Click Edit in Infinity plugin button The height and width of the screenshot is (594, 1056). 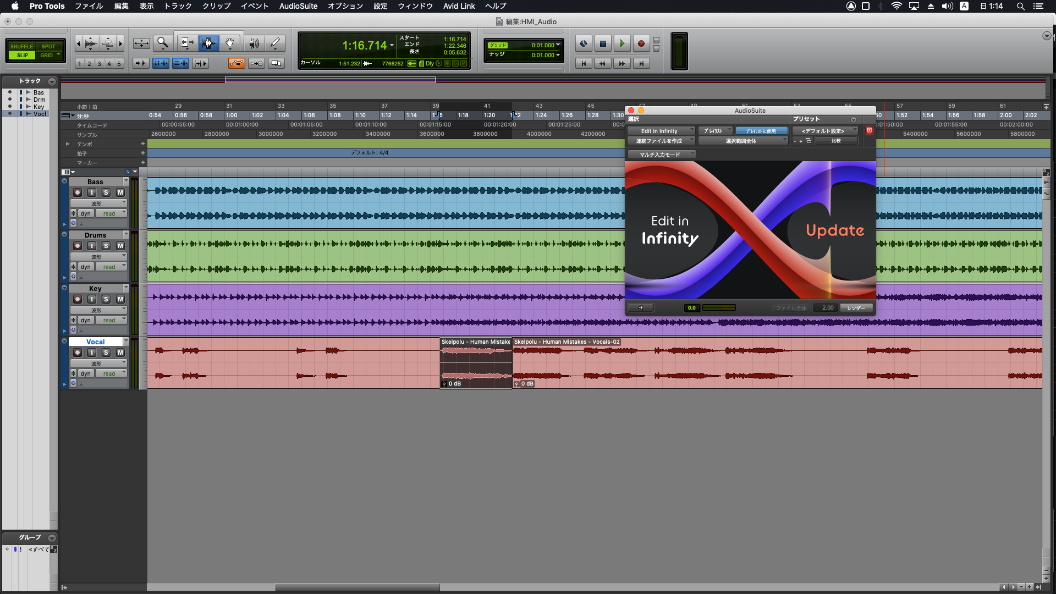670,230
